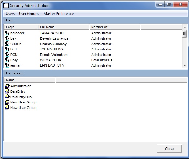
Task: Open the Users menu
Action: (10, 14)
